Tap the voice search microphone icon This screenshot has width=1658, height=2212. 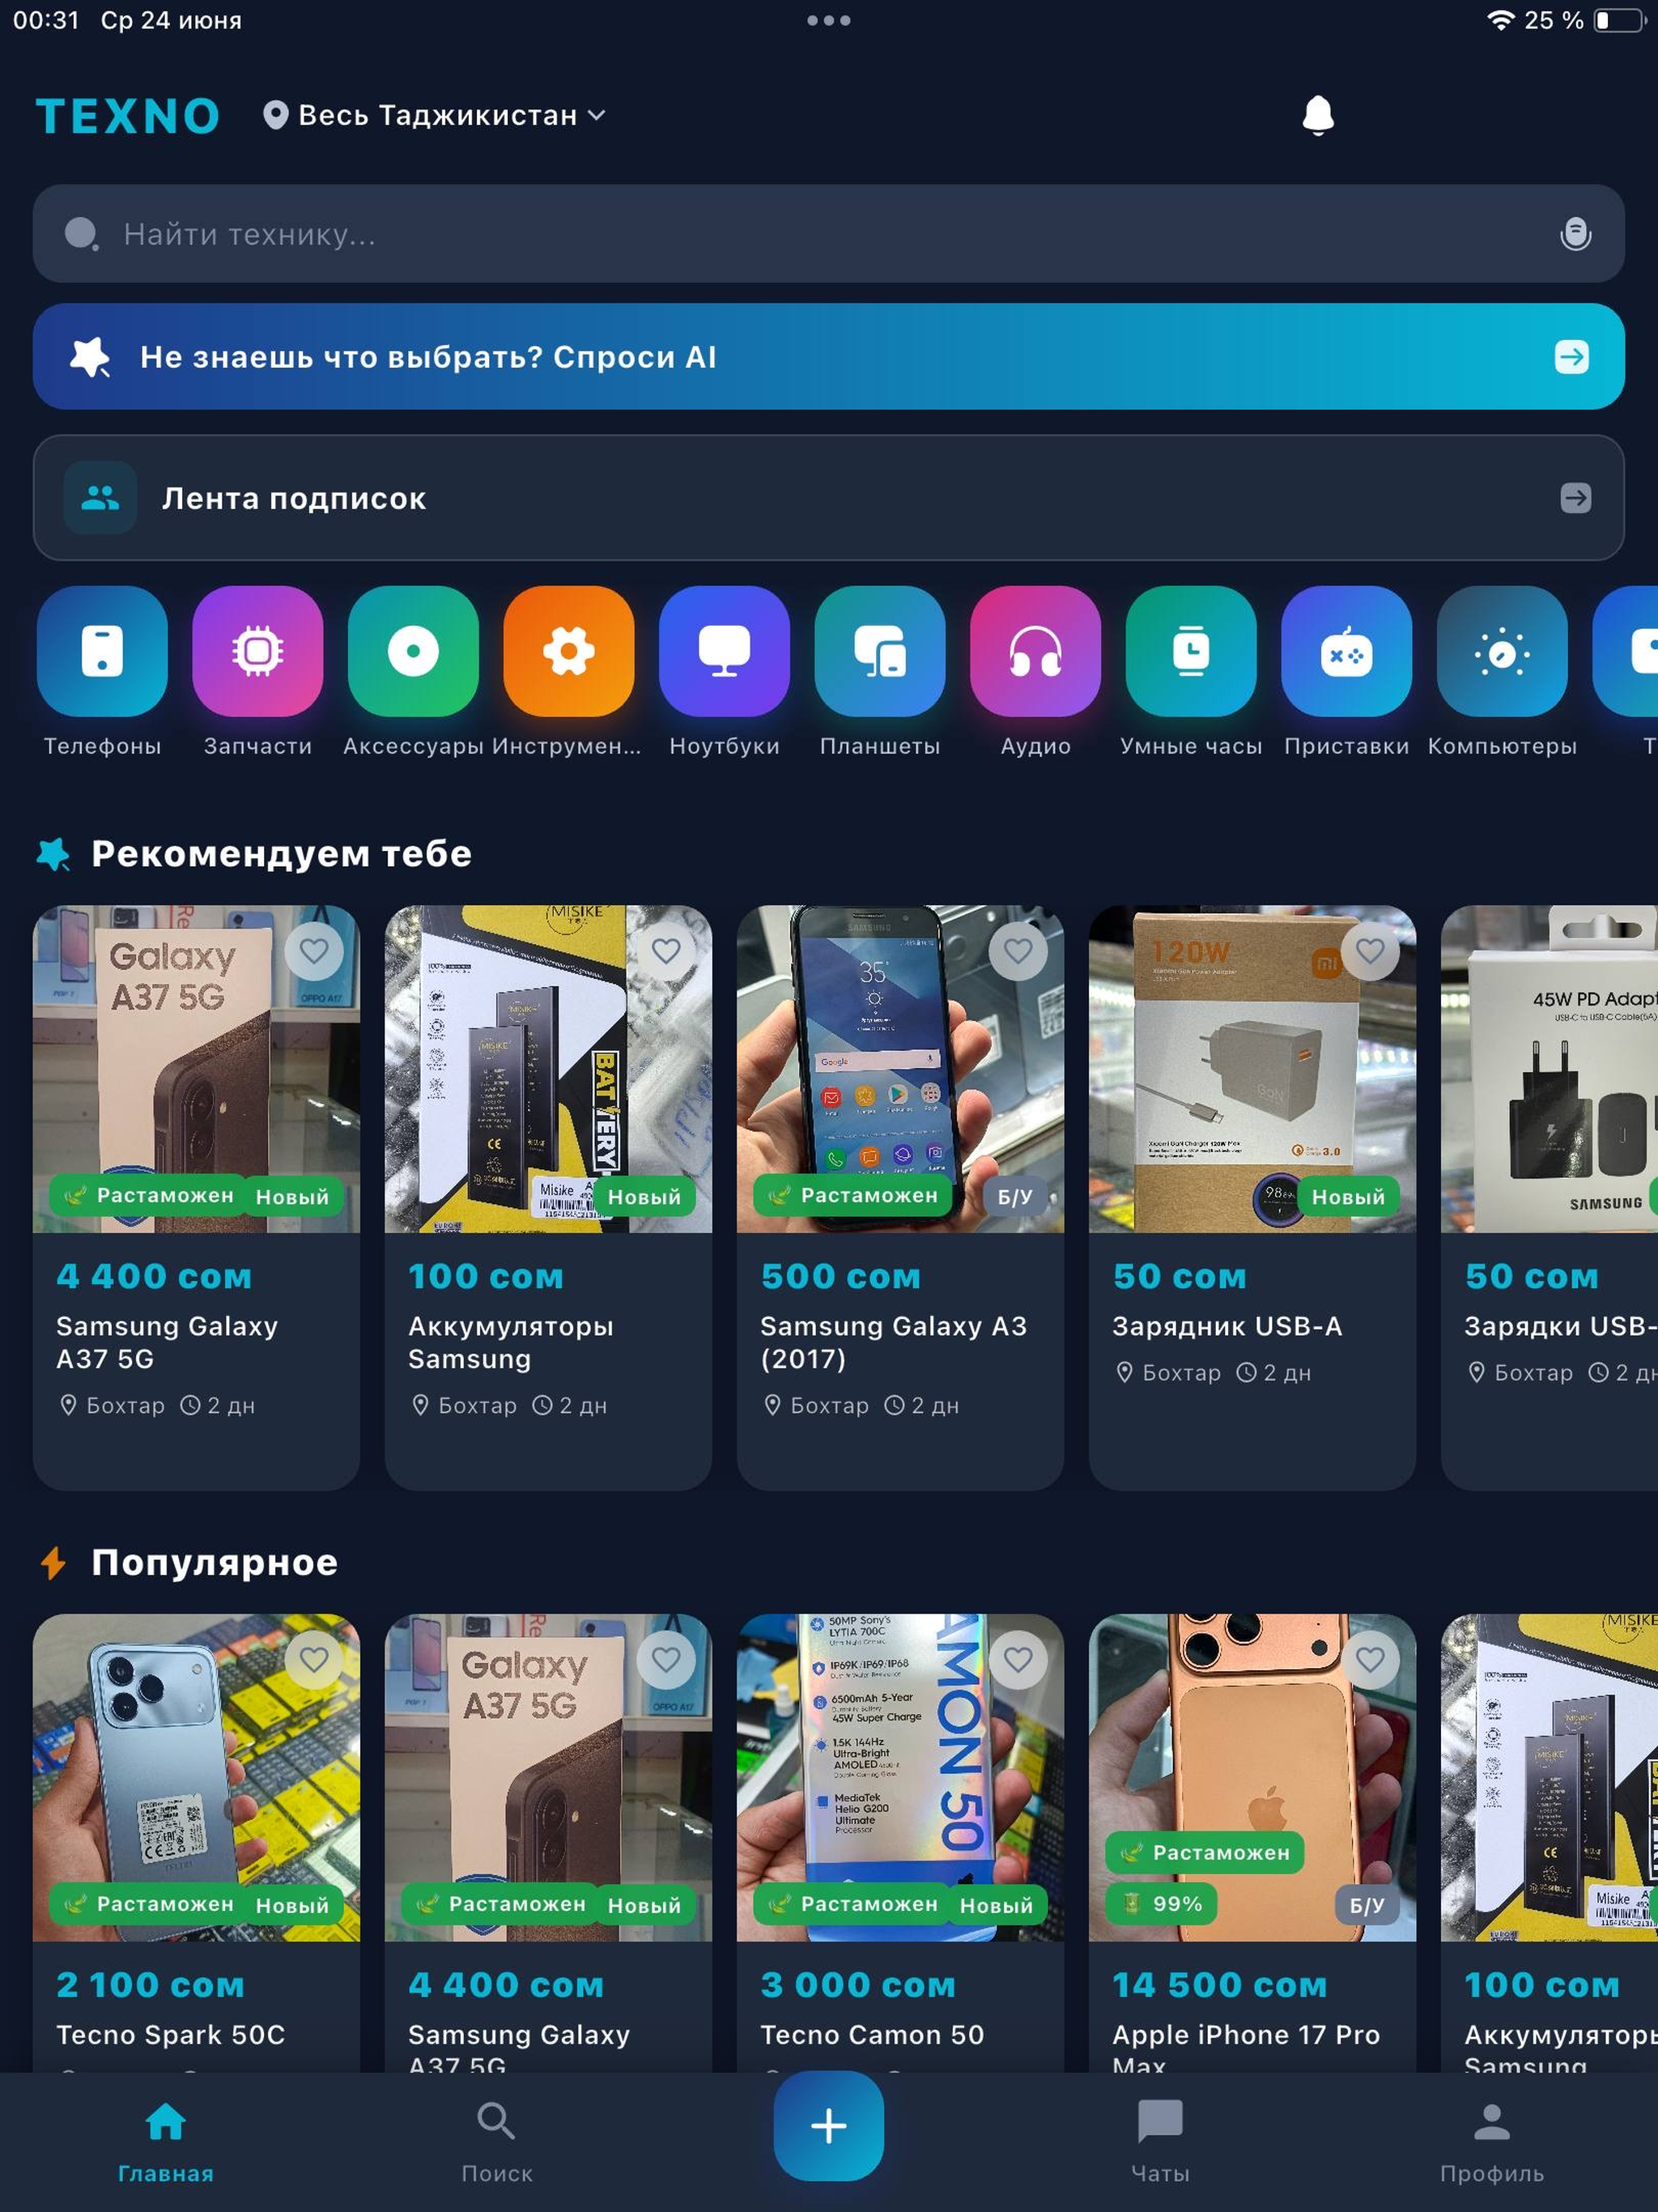tap(1575, 234)
